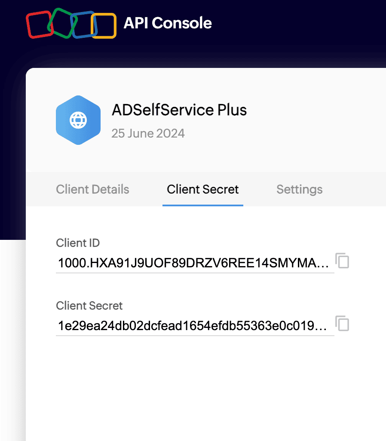This screenshot has width=386, height=441.
Task: Click the copy icon beside Client ID
Action: click(x=342, y=260)
